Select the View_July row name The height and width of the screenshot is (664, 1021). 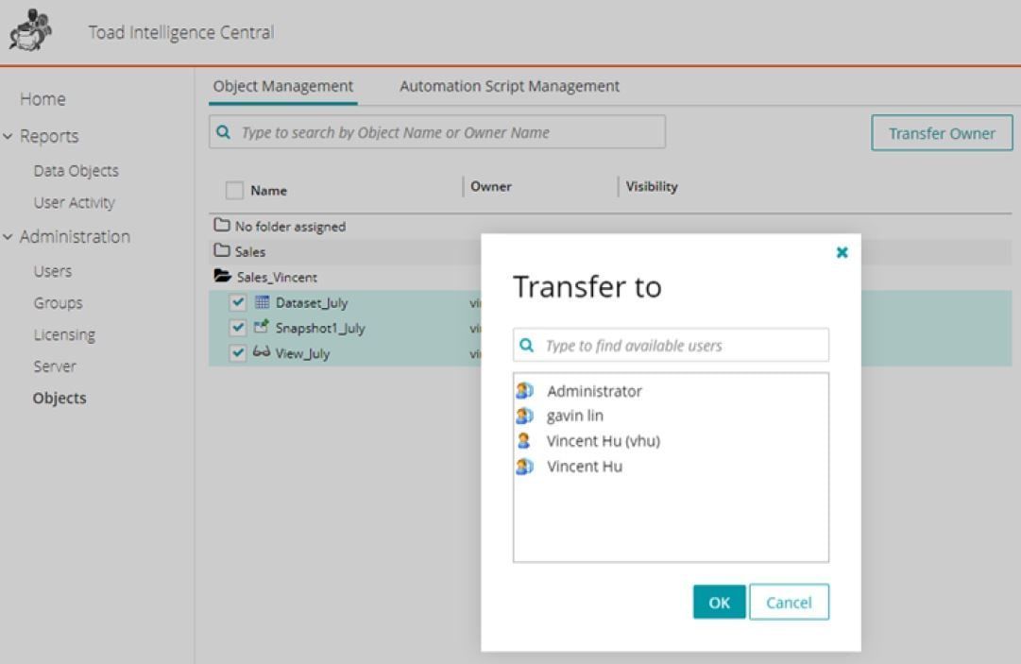(303, 353)
